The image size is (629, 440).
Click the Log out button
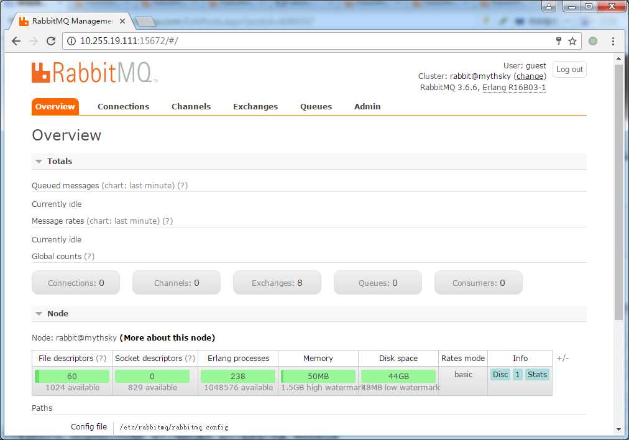point(569,70)
